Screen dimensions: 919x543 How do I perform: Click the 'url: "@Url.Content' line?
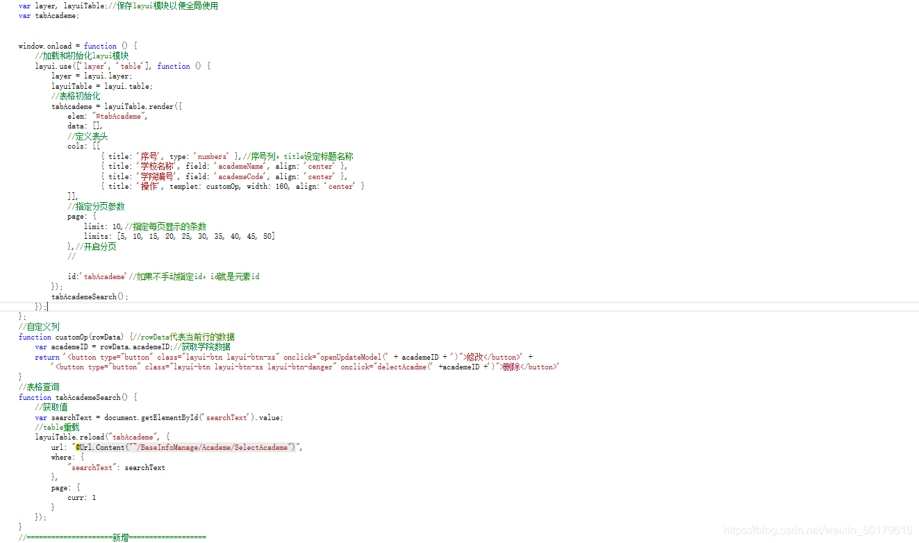pos(177,447)
